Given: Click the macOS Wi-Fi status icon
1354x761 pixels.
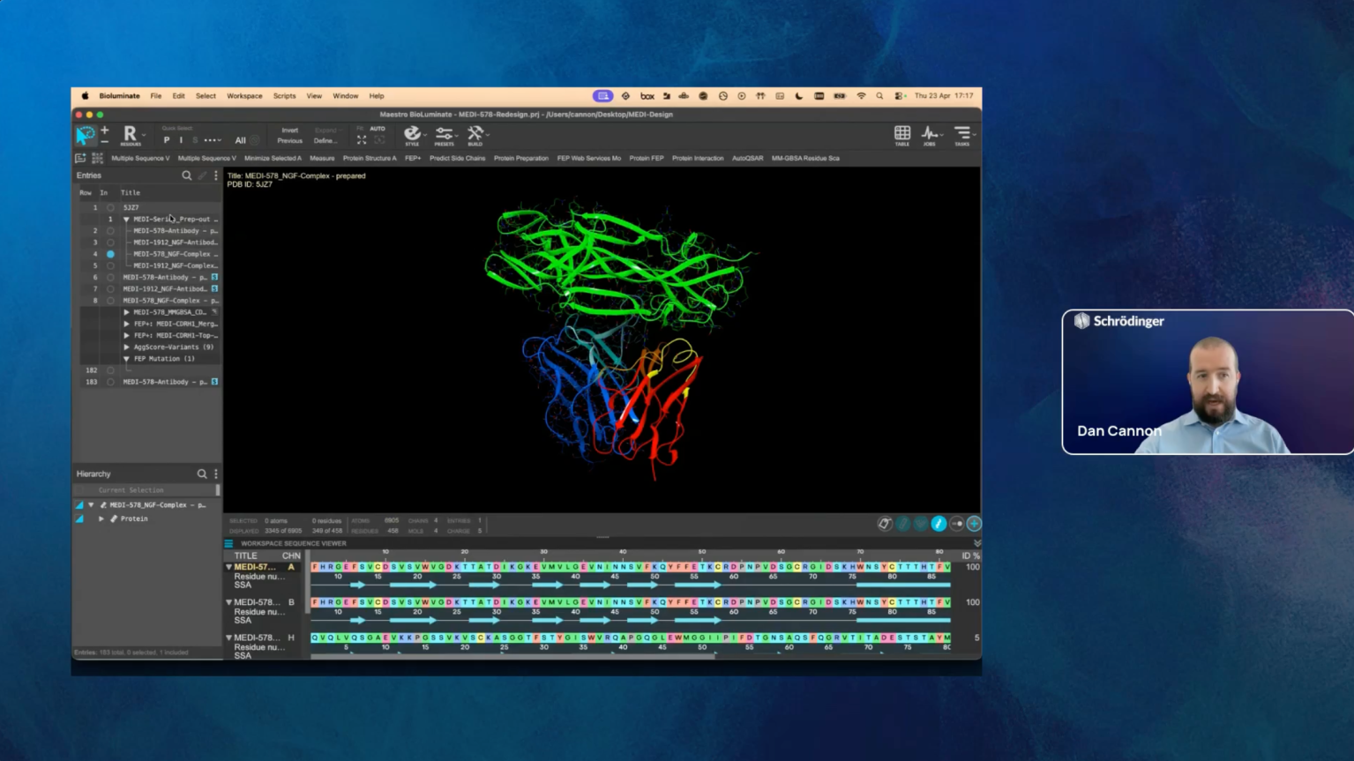Looking at the screenshot, I should [x=861, y=96].
